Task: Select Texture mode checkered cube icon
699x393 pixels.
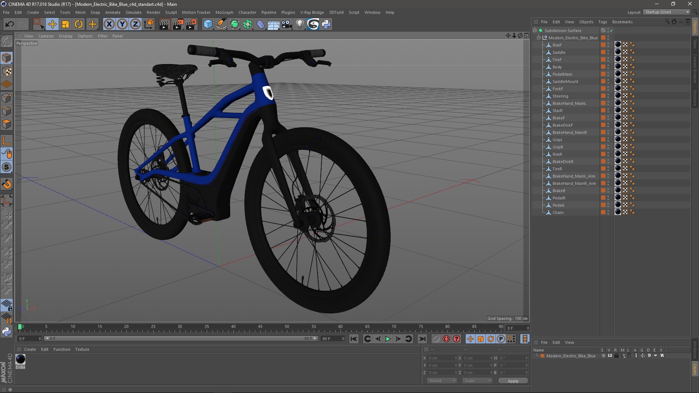Action: 7,71
